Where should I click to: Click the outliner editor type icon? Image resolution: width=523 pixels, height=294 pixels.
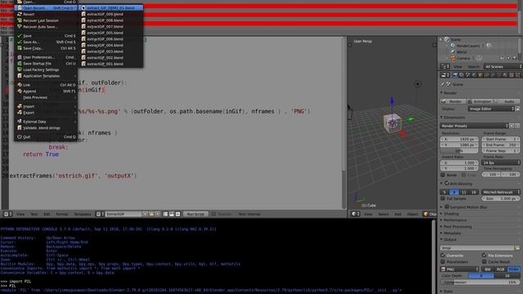point(445,67)
